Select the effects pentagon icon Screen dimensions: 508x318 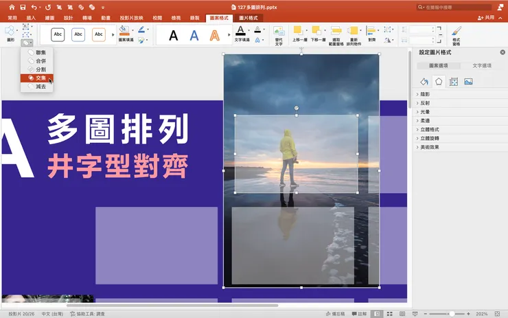tap(439, 81)
